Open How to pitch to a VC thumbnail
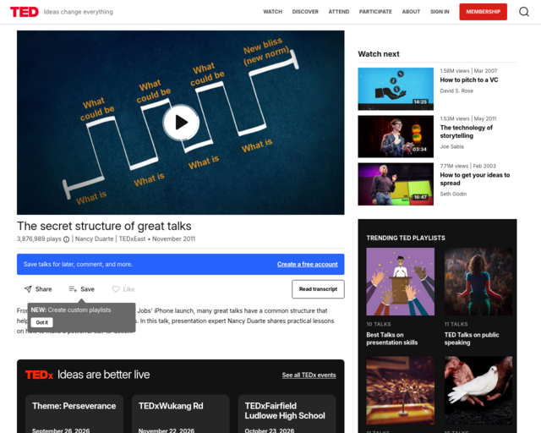 tap(396, 89)
